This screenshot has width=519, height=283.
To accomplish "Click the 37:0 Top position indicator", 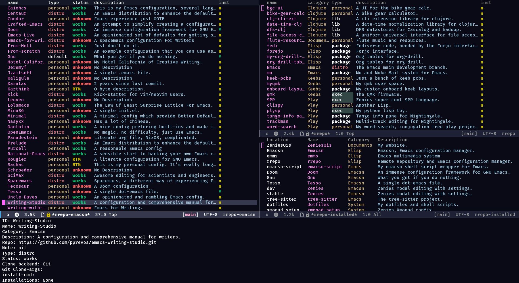I will pyautogui.click(x=106, y=215).
